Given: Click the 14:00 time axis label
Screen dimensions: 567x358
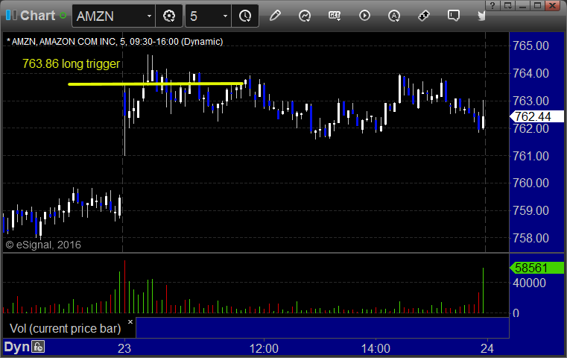Looking at the screenshot, I should pyautogui.click(x=376, y=348).
